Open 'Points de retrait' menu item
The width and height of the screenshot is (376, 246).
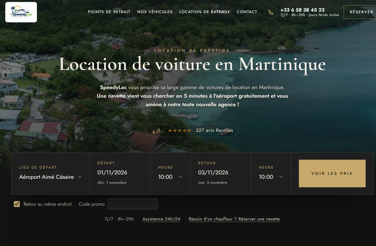coord(109,12)
